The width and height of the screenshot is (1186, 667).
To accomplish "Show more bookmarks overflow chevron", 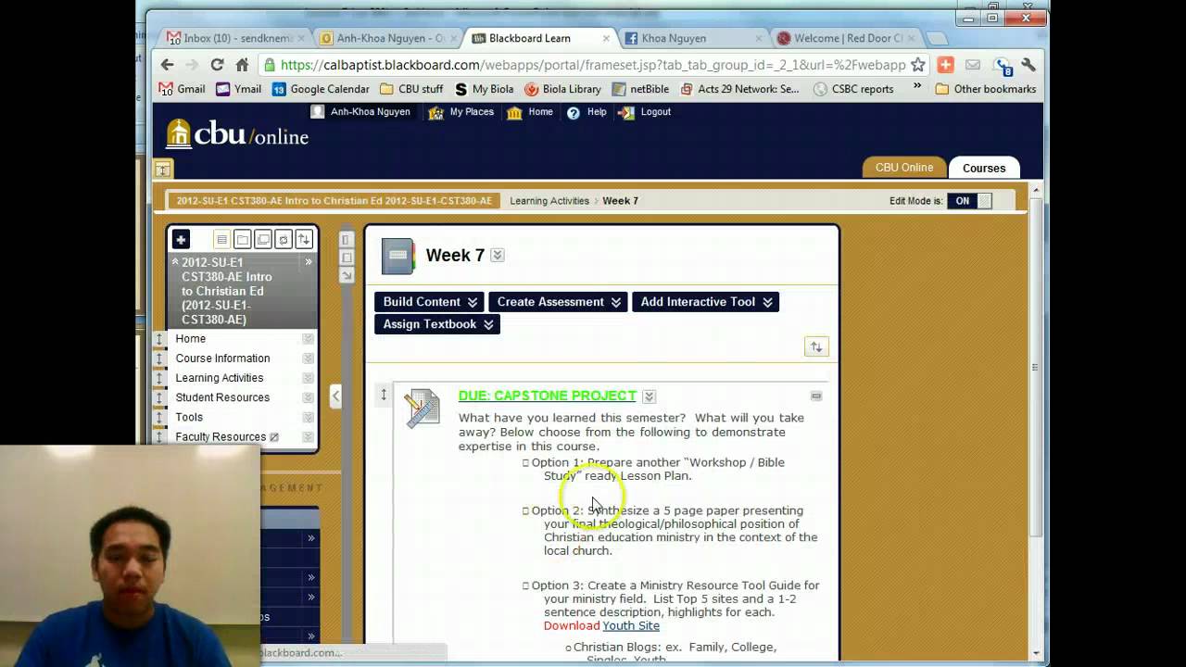I will (917, 86).
